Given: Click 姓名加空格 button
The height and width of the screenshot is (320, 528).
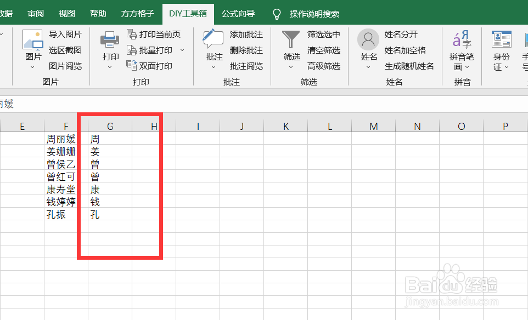Looking at the screenshot, I should (405, 50).
